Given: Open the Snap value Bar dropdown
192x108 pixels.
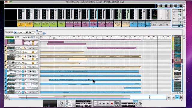Looking at the screenshot, I should tap(41, 33).
